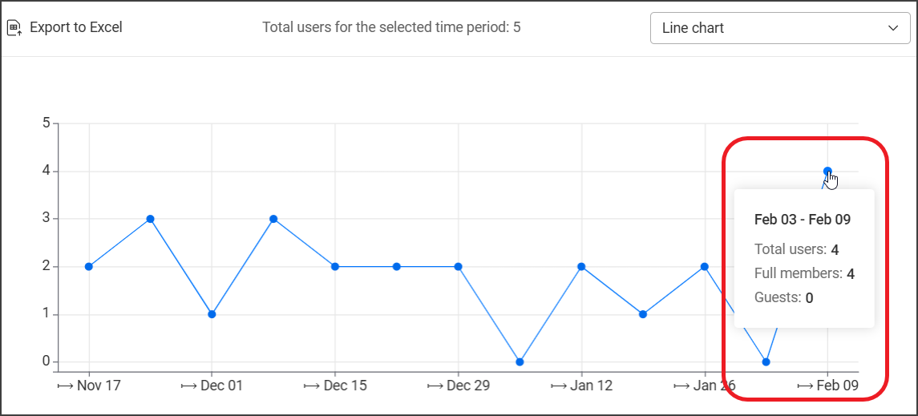918x416 pixels.
Task: Select the Jan 12 data point
Action: coord(581,266)
